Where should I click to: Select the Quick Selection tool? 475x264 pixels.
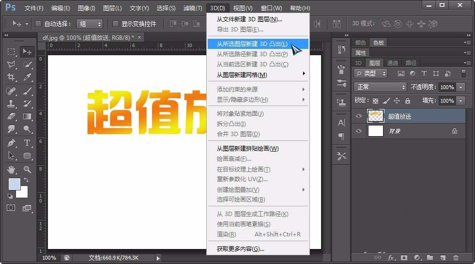click(27, 64)
